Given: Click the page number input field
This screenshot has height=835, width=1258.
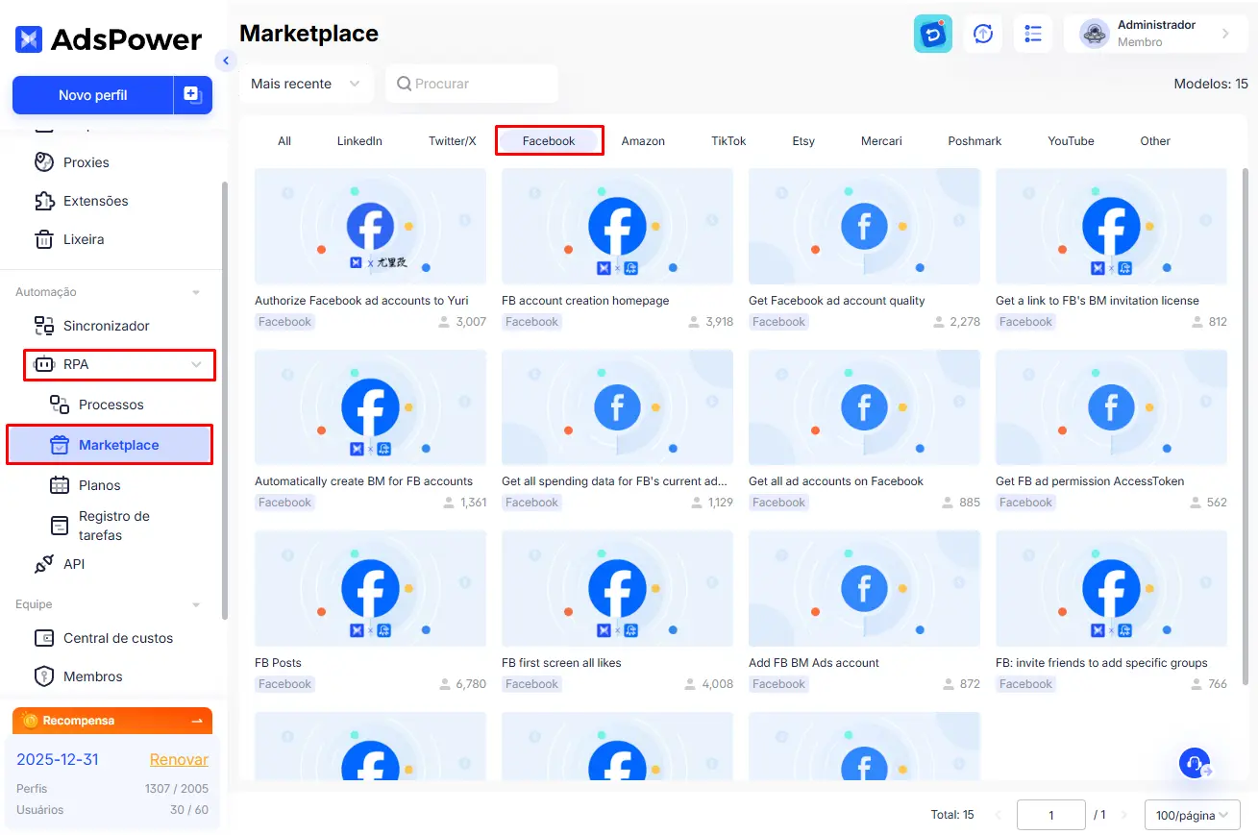Looking at the screenshot, I should coord(1051,815).
